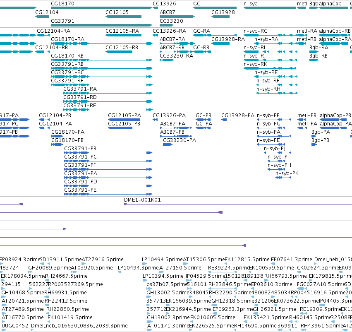Click the ABCB7-PA protein label
The height and width of the screenshot is (332, 352).
click(172, 123)
